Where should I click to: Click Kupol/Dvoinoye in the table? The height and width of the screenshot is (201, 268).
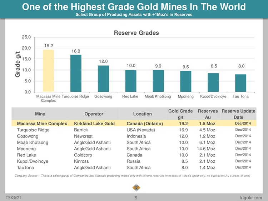coord(33,161)
